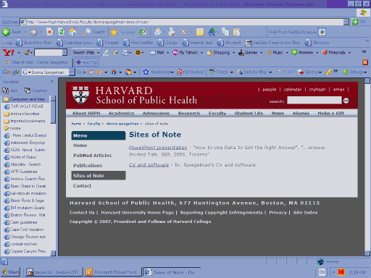Image resolution: width=371 pixels, height=278 pixels.
Task: Open Yahoo Mail from the toolbar
Action: (x=157, y=52)
